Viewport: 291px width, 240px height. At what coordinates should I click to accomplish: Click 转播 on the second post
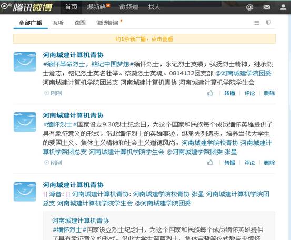[230, 163]
